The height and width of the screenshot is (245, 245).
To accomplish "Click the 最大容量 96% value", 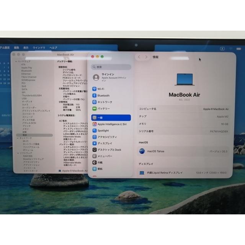I will pyautogui.click(x=78, y=110).
